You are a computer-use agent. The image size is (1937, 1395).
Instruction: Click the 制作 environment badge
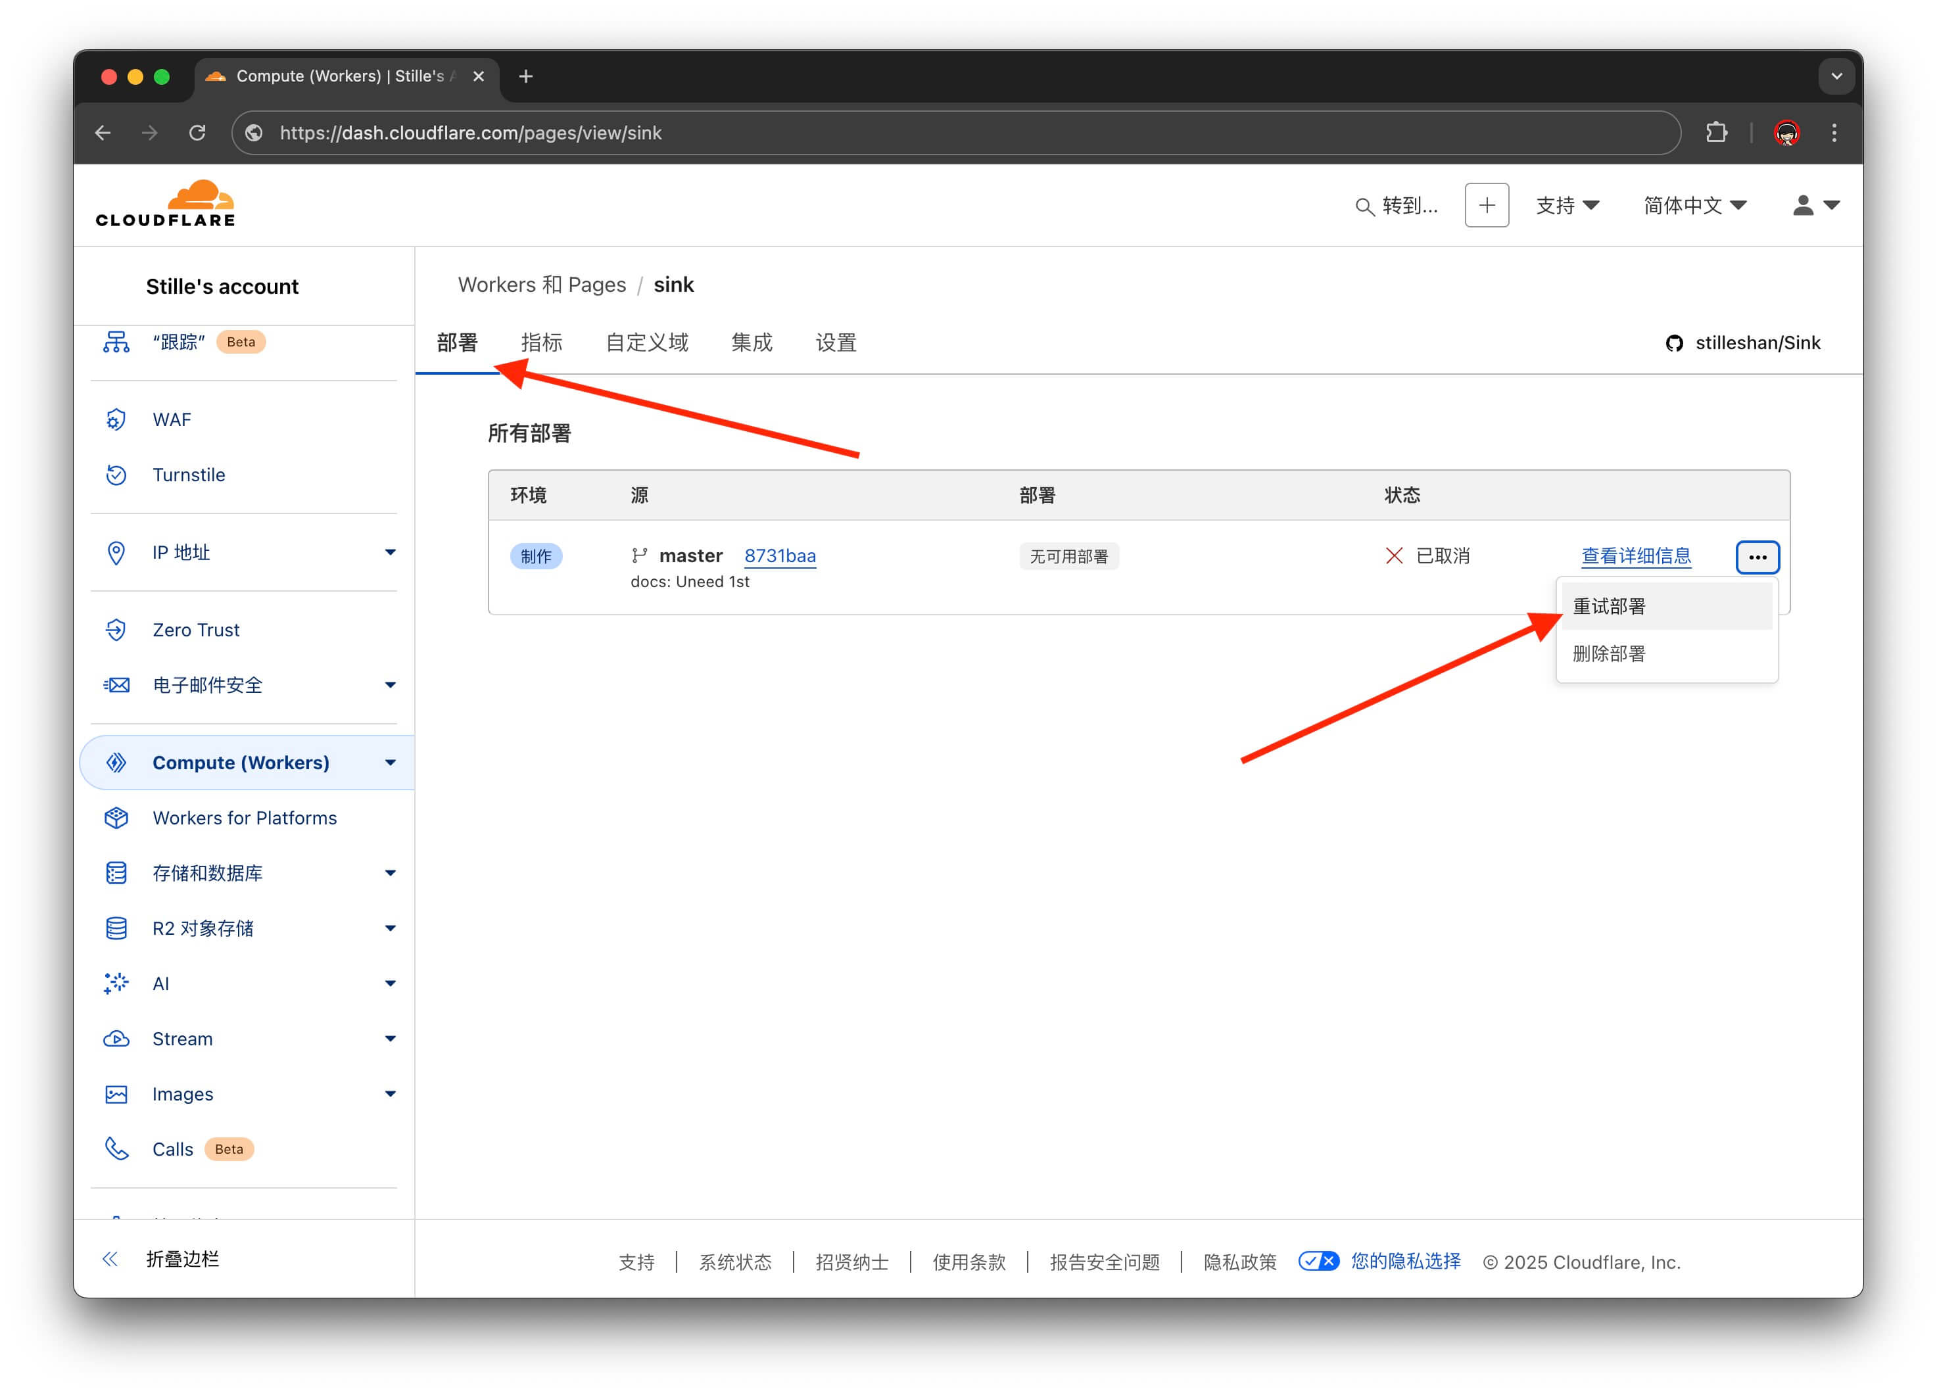click(x=535, y=557)
